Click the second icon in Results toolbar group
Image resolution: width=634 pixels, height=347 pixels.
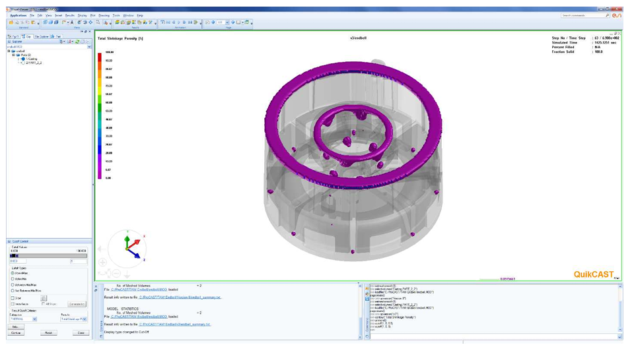pyautogui.click(x=123, y=22)
